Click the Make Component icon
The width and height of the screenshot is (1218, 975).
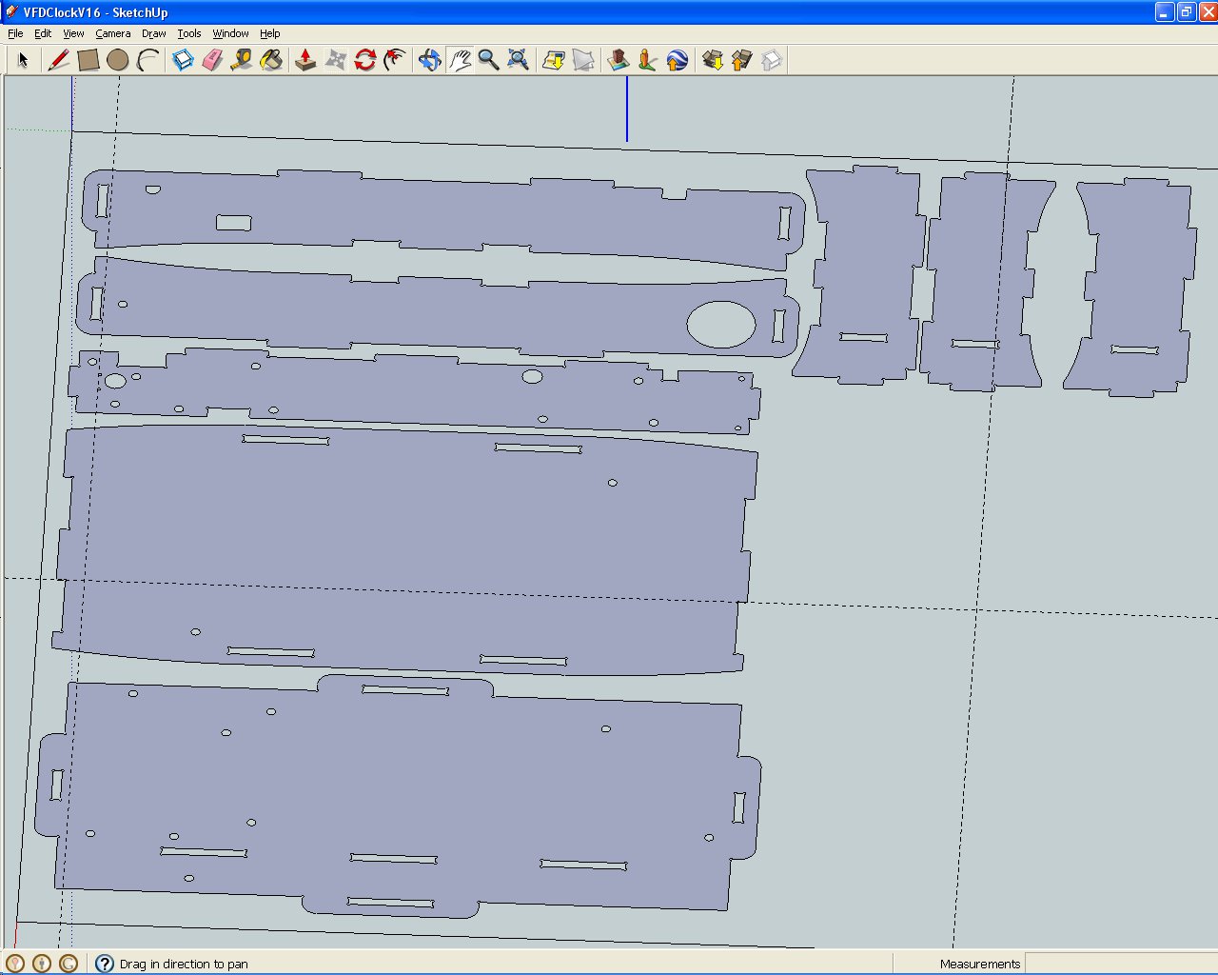tap(183, 60)
